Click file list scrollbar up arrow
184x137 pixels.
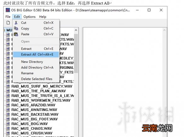tap(76, 30)
